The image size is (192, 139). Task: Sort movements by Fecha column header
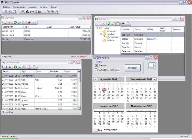[11, 71]
